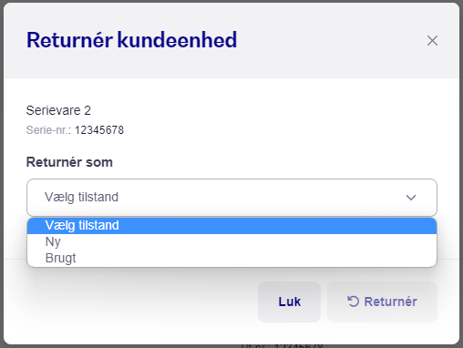Screen dimensions: 463x348
Task: Click the circular return arrow icon
Action: (353, 302)
